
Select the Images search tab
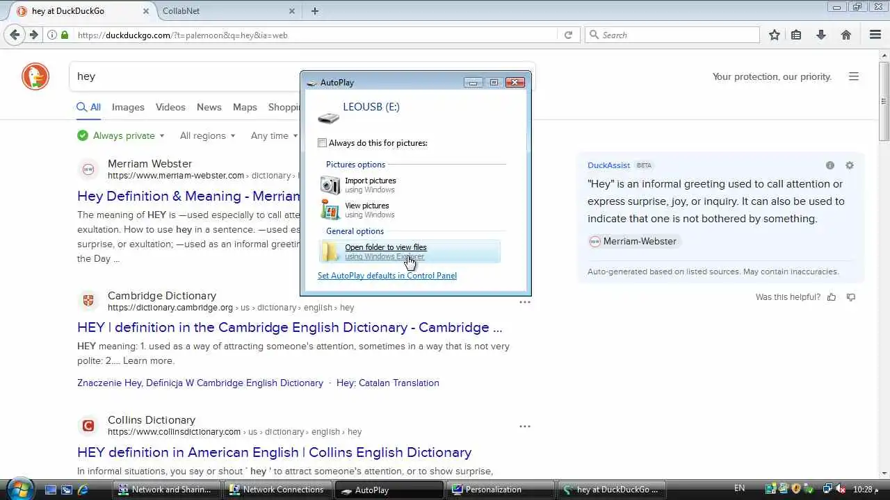128,107
